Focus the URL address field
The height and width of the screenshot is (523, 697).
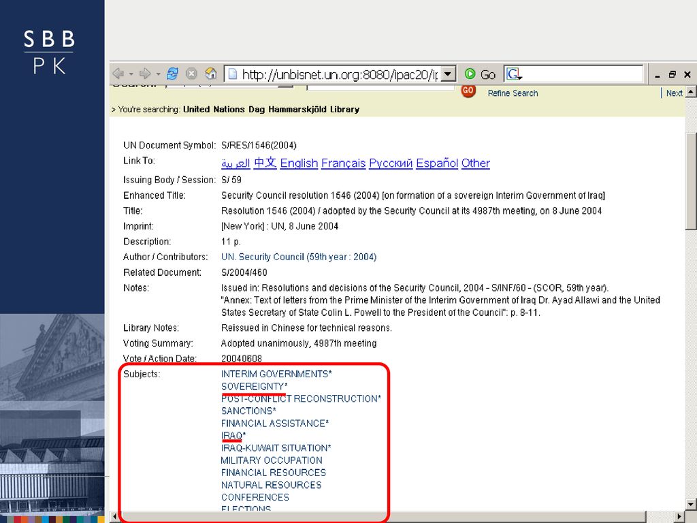pyautogui.click(x=340, y=74)
